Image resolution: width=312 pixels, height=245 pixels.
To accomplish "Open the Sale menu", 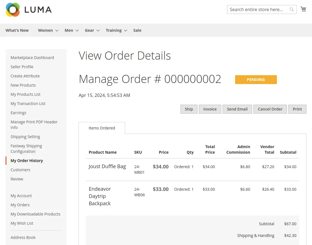I will 137,30.
